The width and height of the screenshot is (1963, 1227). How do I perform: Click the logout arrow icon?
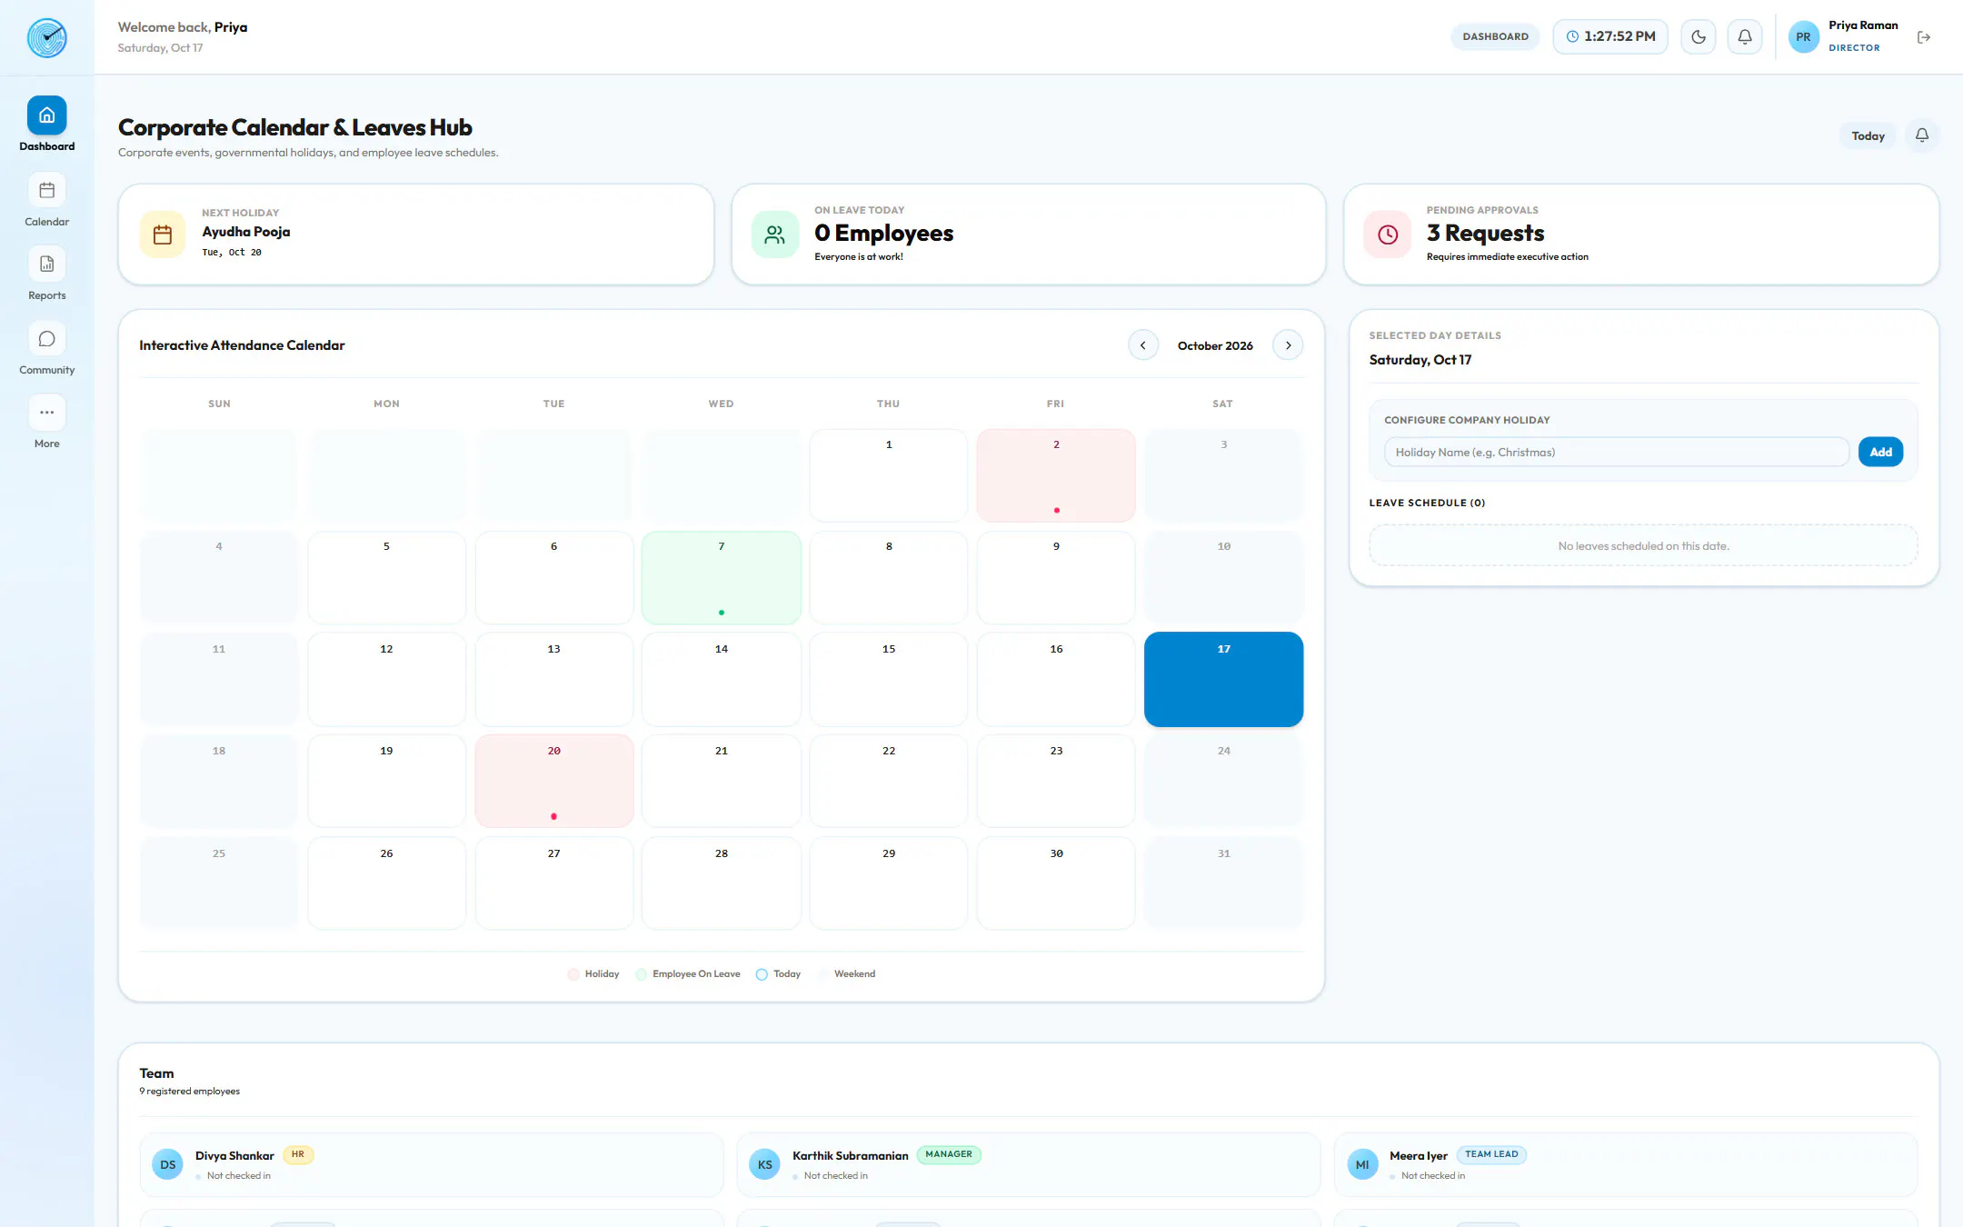point(1923,37)
